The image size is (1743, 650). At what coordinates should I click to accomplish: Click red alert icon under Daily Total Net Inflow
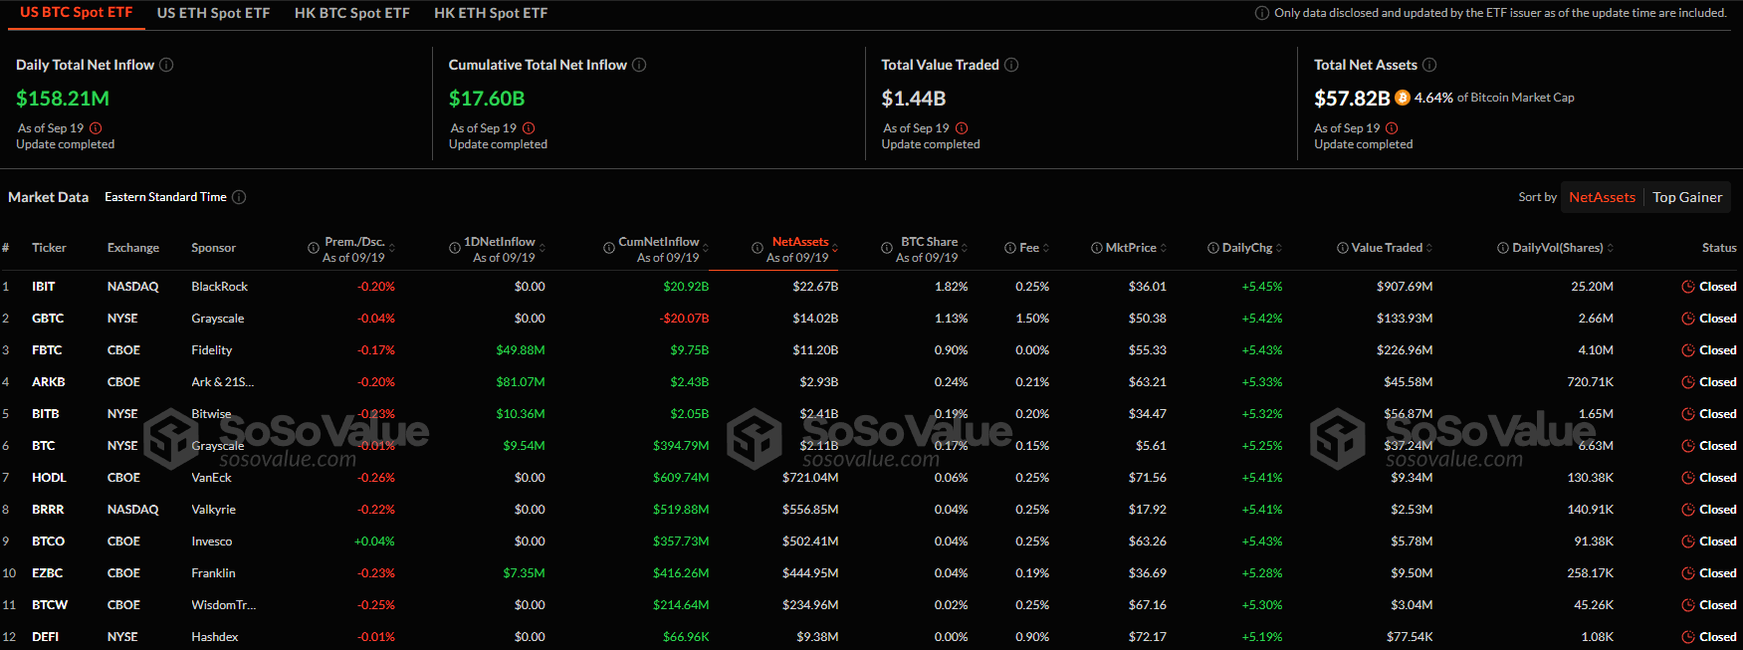point(96,128)
